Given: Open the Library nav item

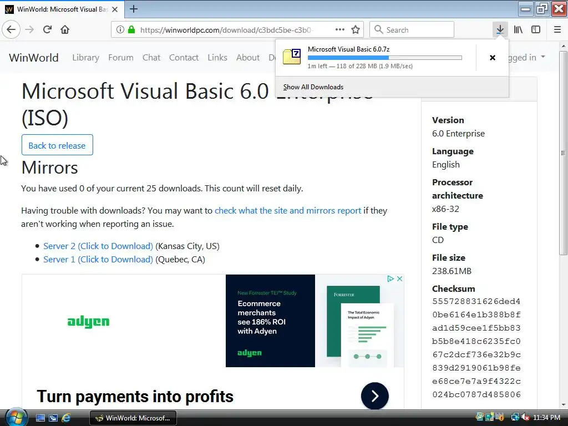Looking at the screenshot, I should (x=85, y=57).
